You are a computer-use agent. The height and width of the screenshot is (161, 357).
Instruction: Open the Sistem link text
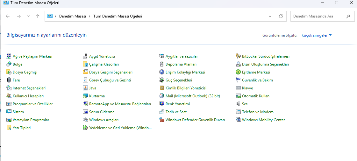click(18, 112)
